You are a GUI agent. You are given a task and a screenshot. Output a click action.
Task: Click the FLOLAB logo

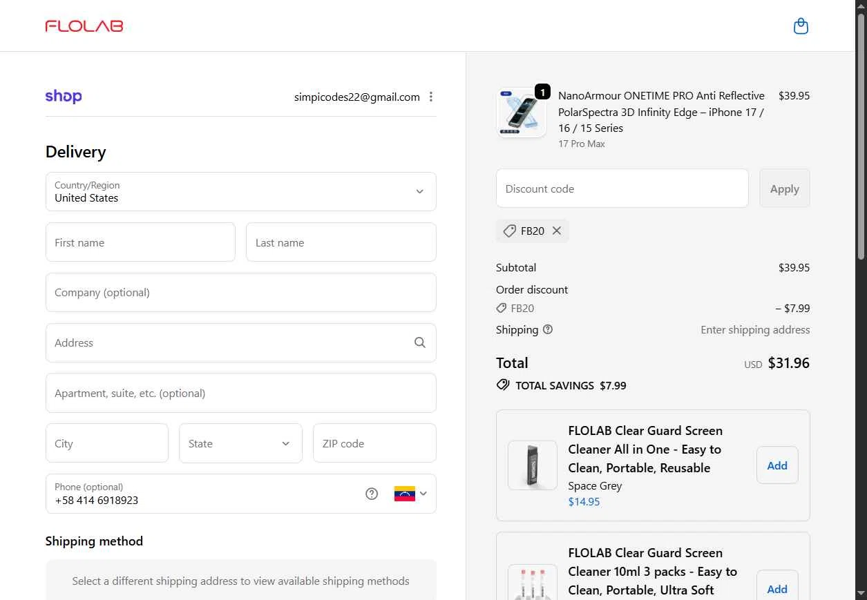[84, 26]
